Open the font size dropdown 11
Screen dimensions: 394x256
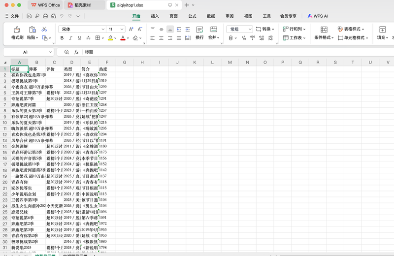[122, 29]
